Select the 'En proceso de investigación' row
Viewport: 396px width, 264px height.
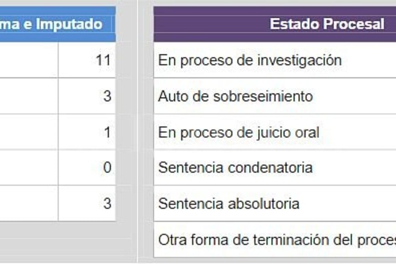(x=249, y=60)
